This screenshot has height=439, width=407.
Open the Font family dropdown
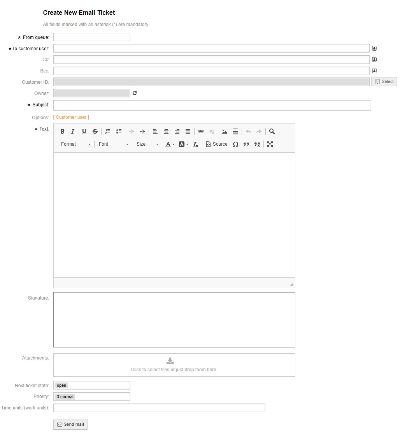coord(113,144)
